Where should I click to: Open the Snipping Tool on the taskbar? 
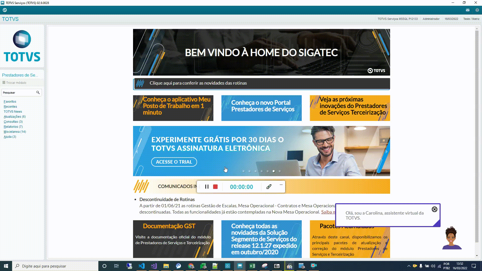(265, 266)
